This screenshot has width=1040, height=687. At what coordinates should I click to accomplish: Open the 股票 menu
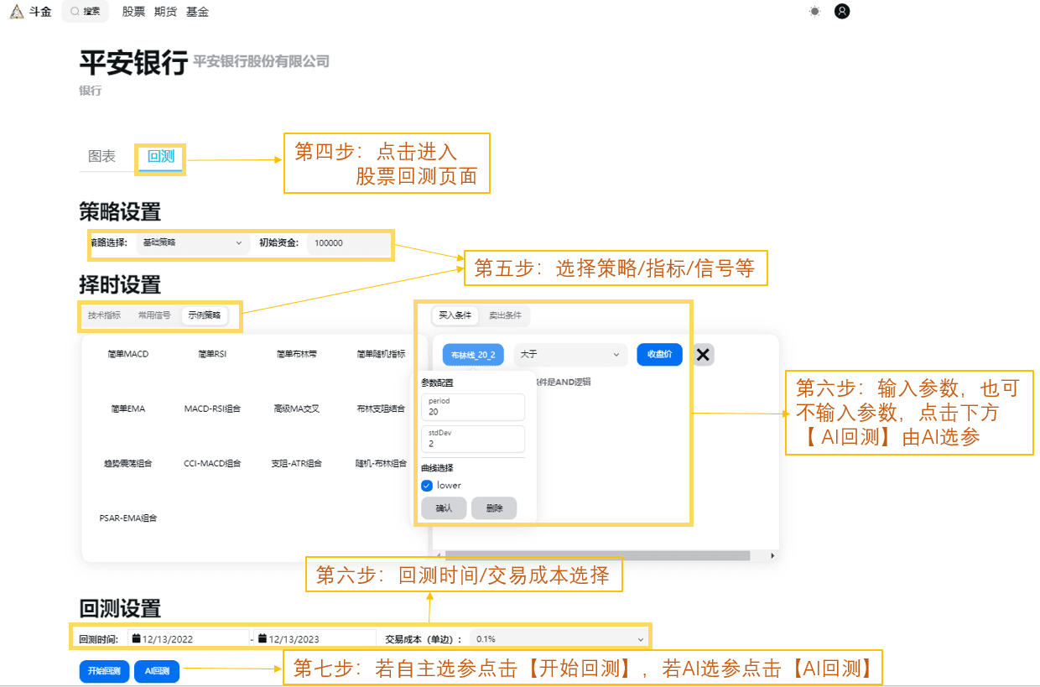(x=133, y=12)
